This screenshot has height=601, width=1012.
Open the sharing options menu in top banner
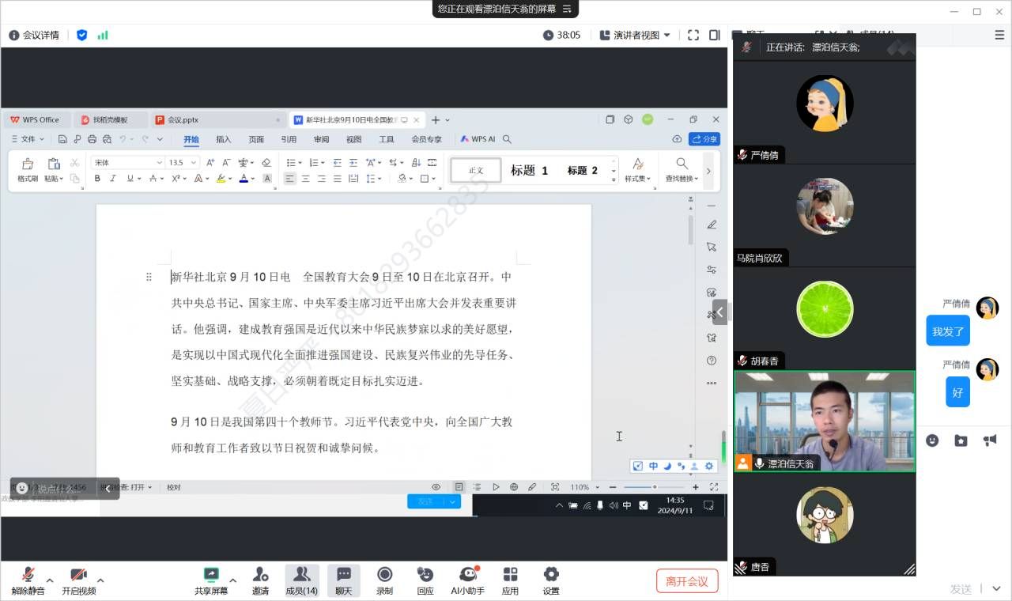point(567,9)
